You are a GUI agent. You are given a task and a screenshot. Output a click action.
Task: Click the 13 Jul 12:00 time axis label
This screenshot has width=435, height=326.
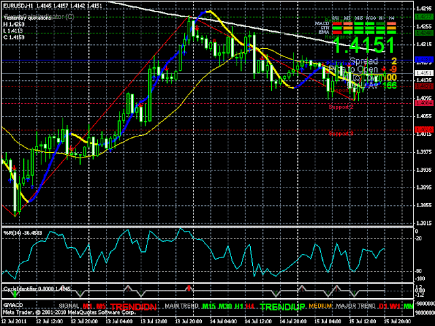tap(154, 321)
